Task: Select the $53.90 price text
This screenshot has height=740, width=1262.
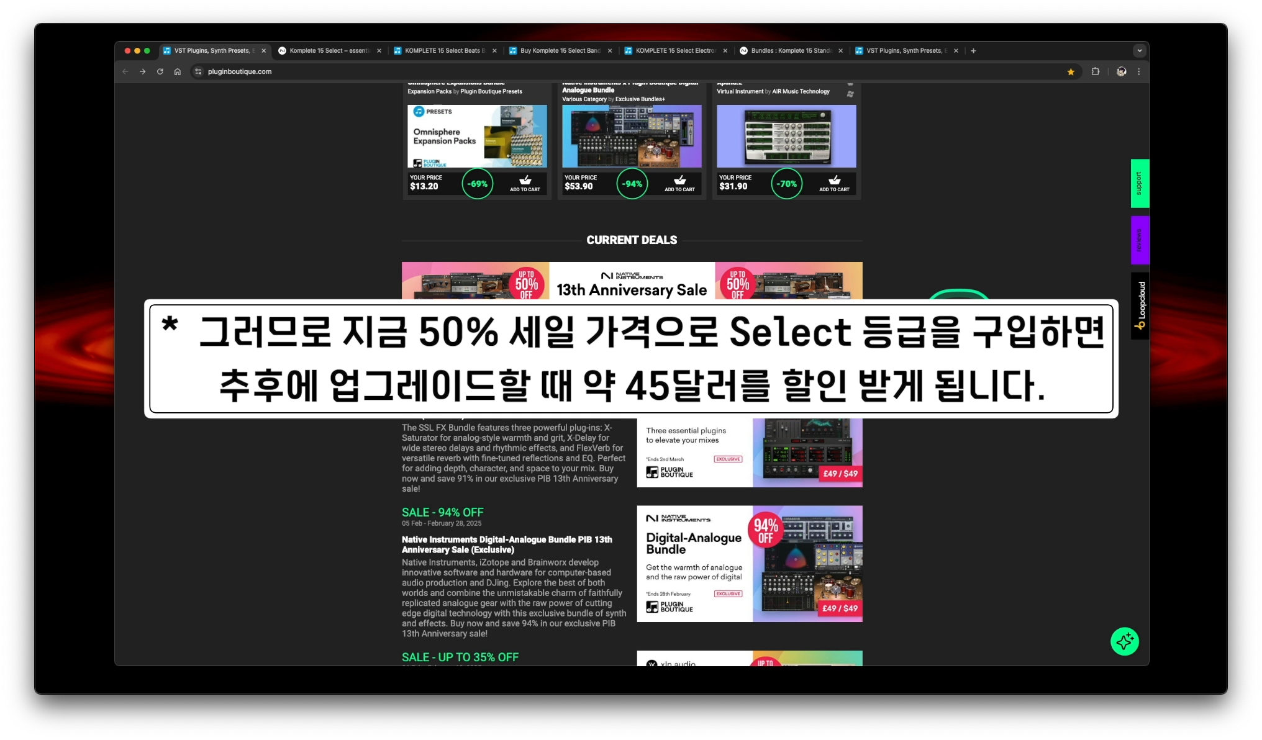Action: coord(579,186)
